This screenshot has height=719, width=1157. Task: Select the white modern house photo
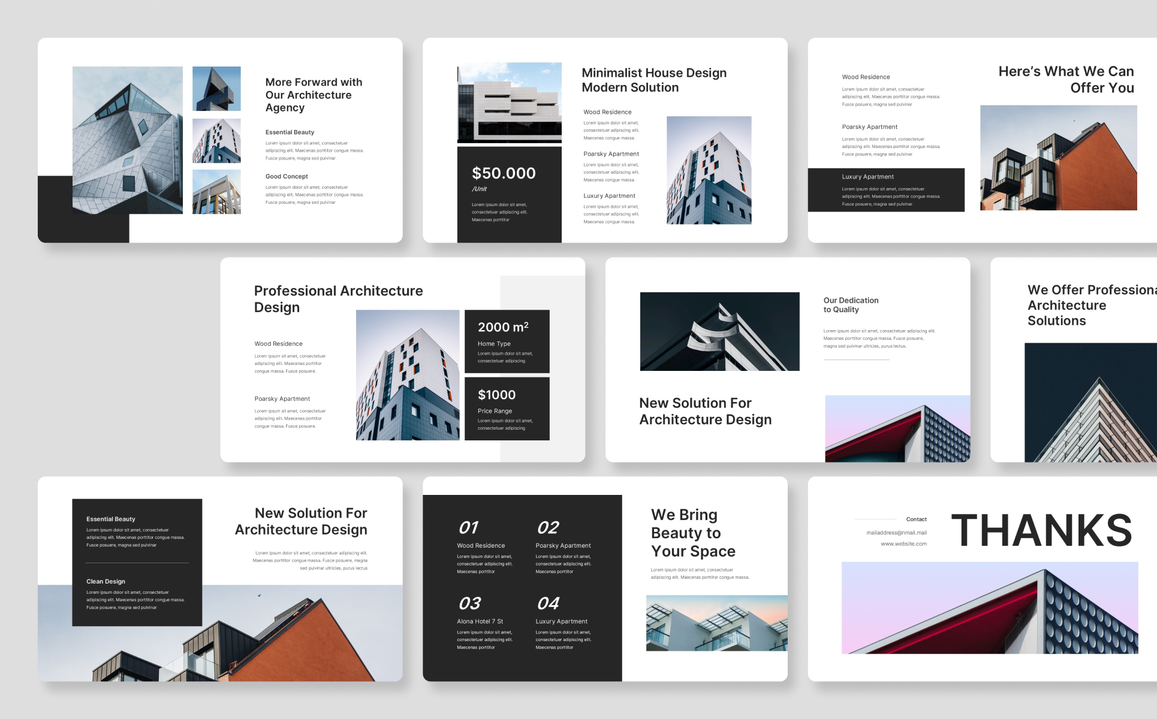pyautogui.click(x=509, y=102)
